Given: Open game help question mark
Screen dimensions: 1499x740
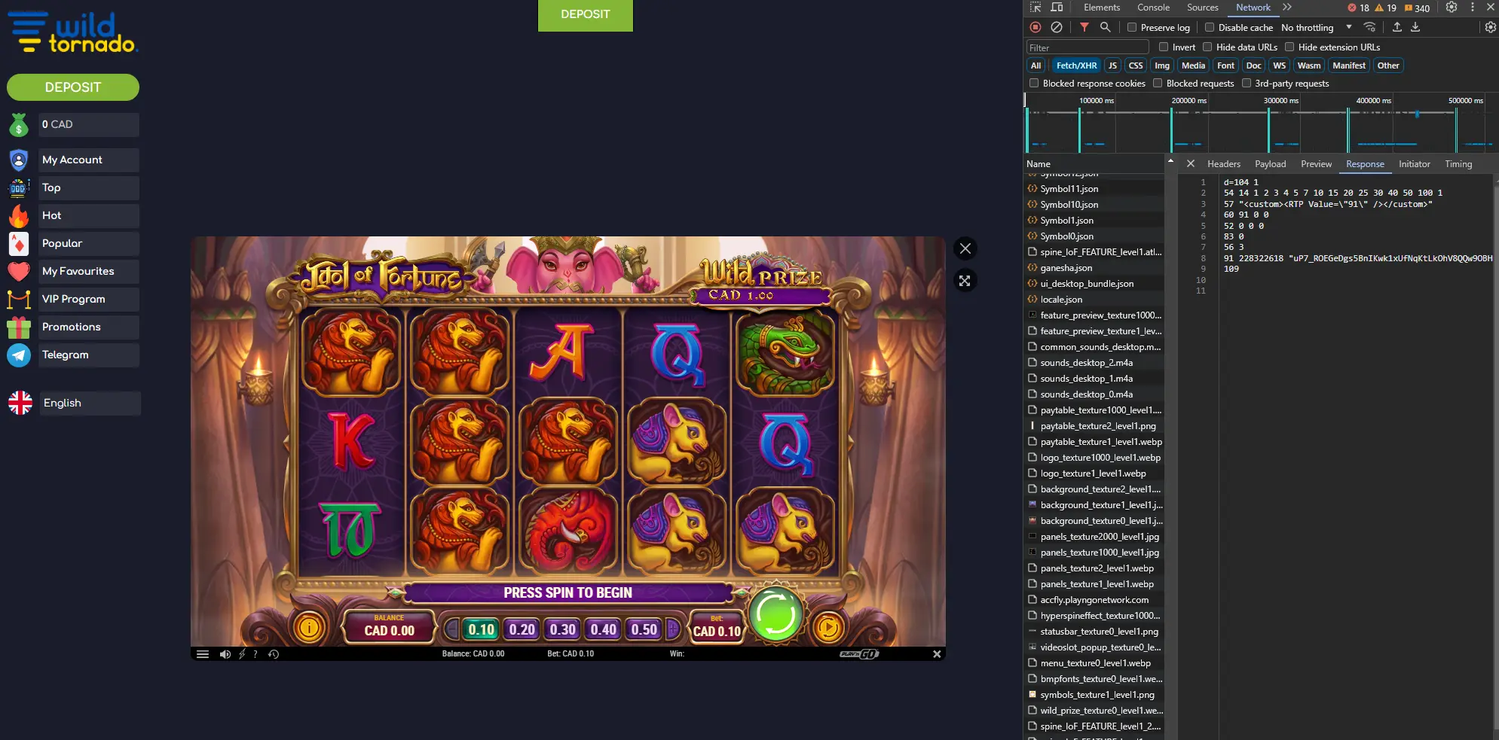Looking at the screenshot, I should [255, 654].
